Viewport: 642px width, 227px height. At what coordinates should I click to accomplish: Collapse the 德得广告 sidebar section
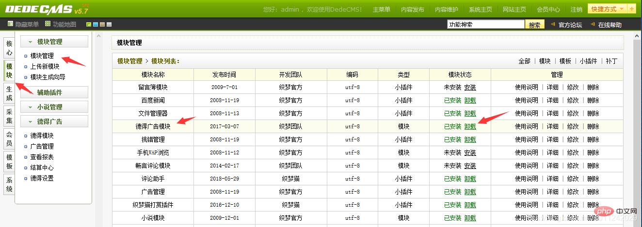[54, 121]
